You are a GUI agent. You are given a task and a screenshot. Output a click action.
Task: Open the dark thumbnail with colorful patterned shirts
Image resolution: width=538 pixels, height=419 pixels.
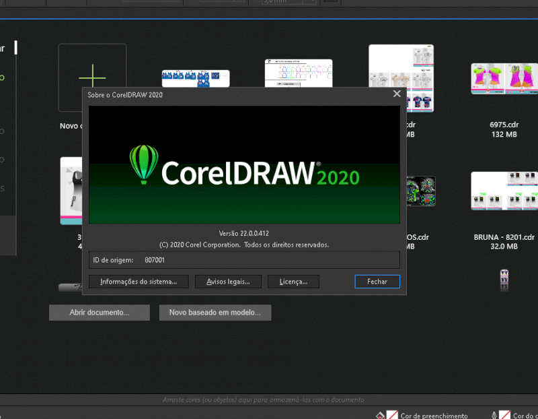(421, 191)
